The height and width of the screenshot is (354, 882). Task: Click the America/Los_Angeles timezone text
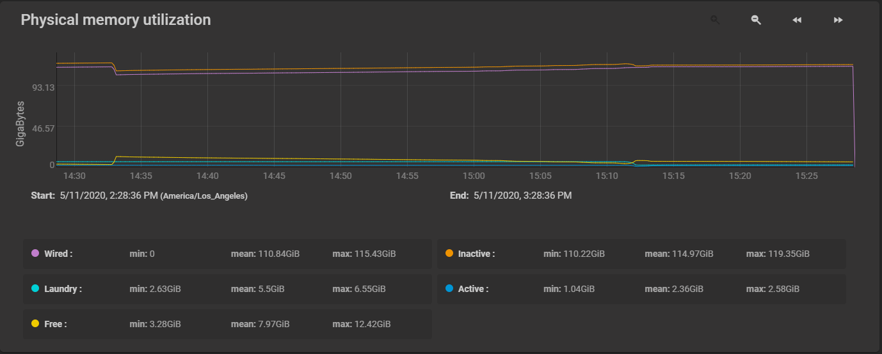[x=204, y=196]
